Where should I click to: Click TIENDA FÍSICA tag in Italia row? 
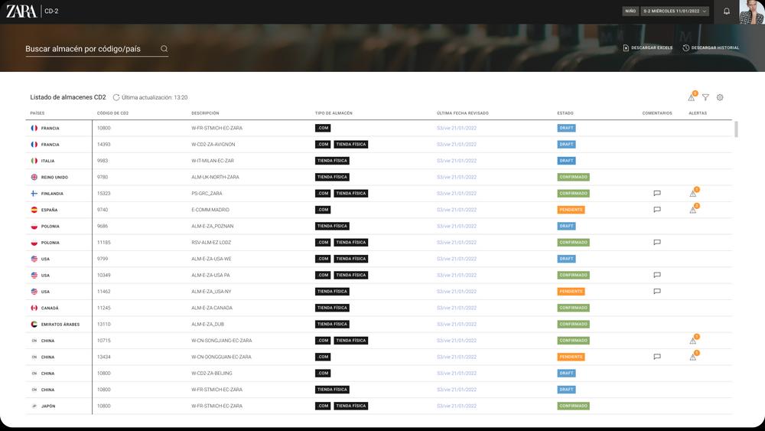(x=332, y=161)
